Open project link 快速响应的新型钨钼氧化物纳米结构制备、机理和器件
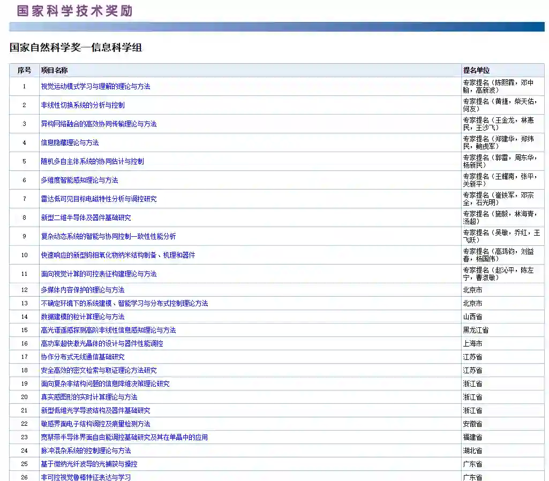 click(118, 255)
